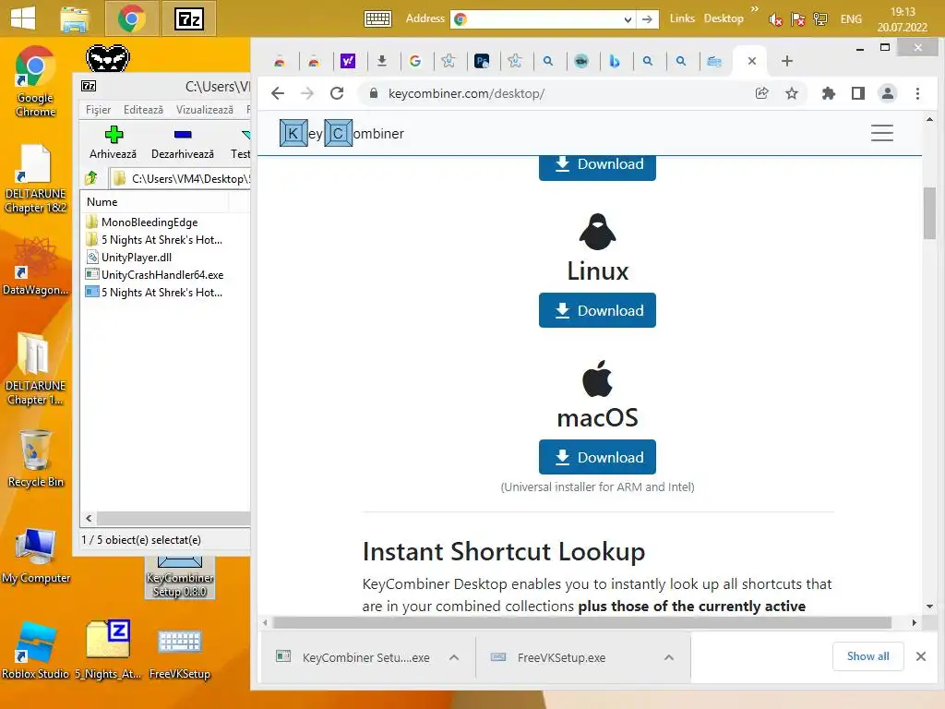Open the Vizualizează menu in 7-Zip
The height and width of the screenshot is (709, 945).
click(204, 110)
